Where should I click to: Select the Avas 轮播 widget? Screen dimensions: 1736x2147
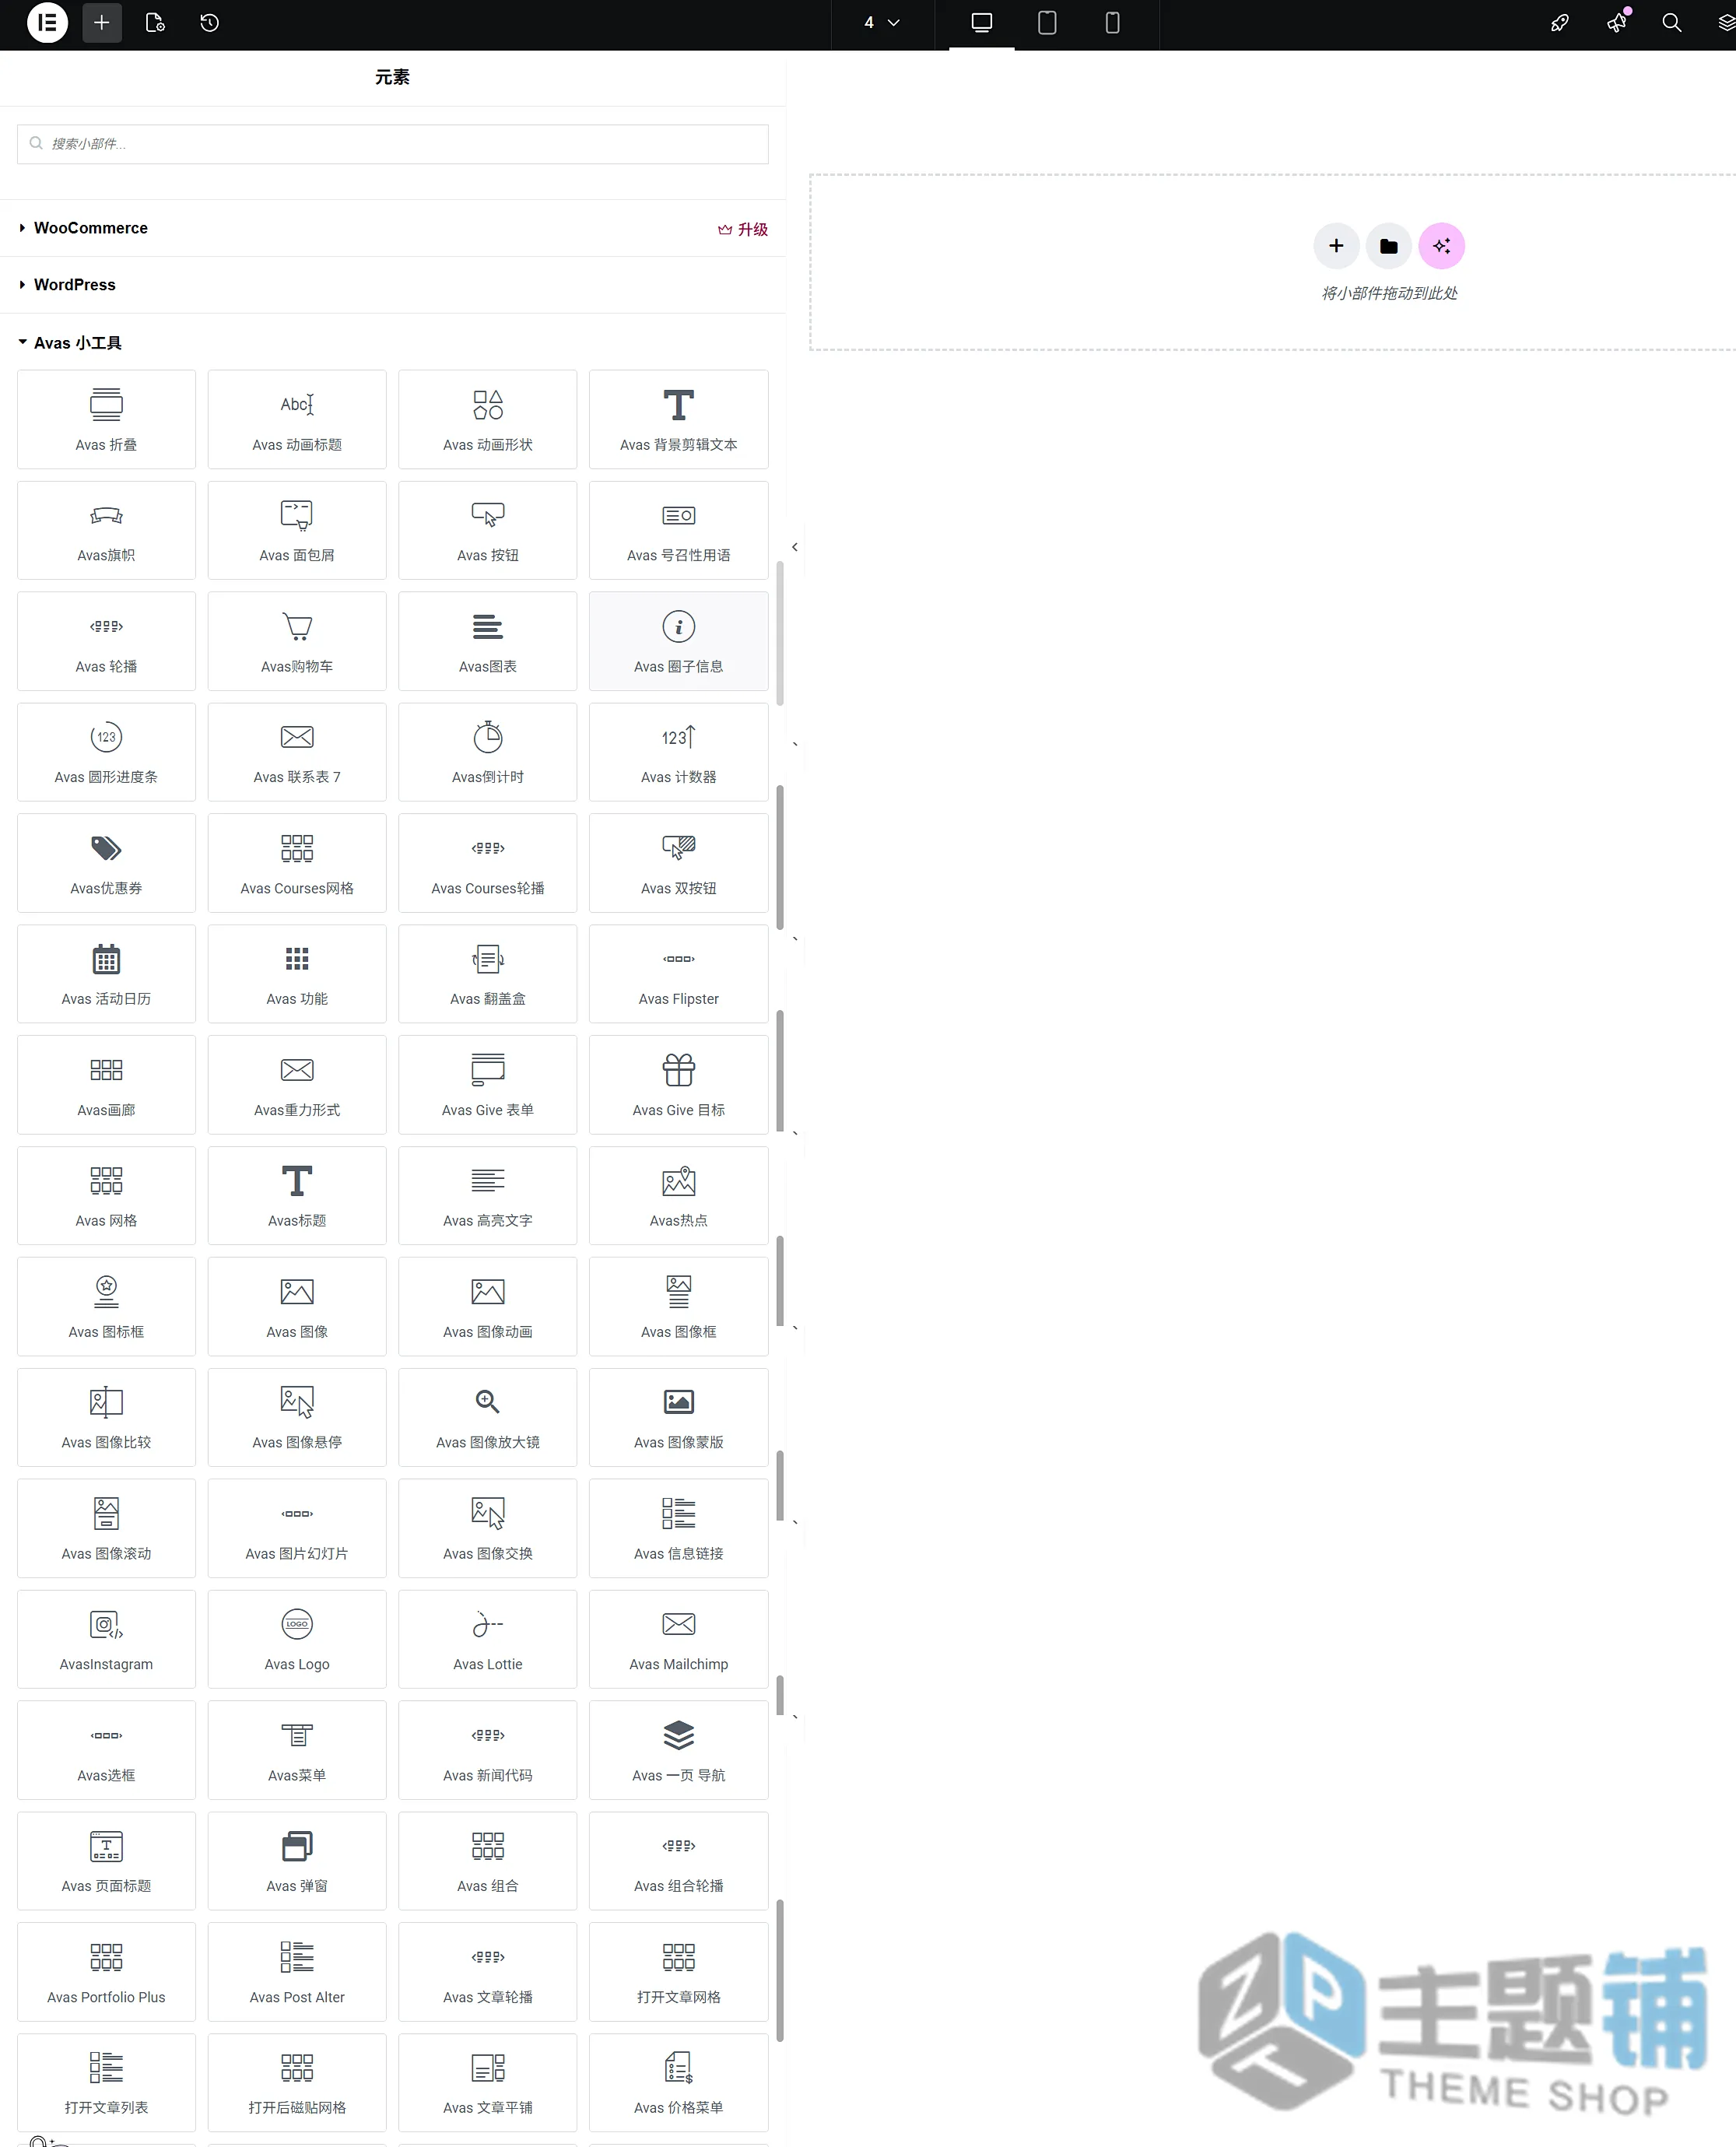pos(106,641)
